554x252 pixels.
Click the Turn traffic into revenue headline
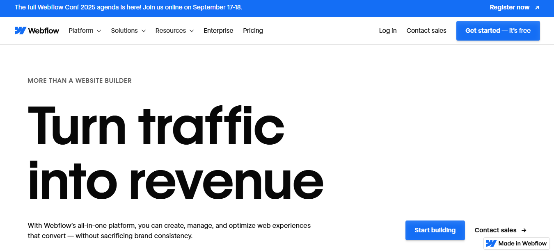pos(176,152)
